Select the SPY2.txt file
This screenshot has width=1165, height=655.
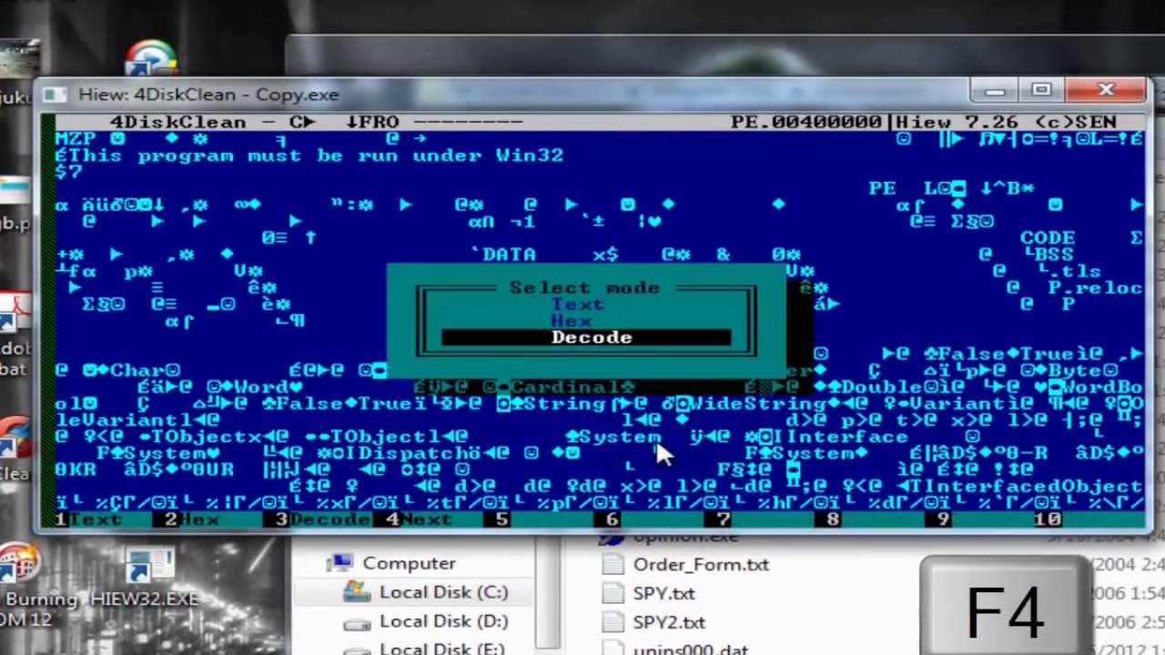click(x=669, y=622)
